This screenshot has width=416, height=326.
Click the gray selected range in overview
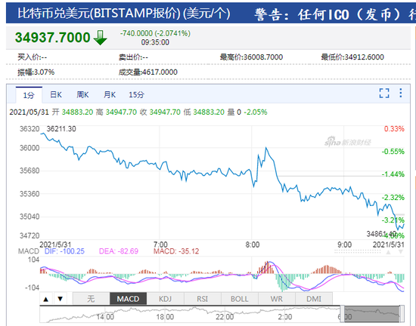pos(372,314)
